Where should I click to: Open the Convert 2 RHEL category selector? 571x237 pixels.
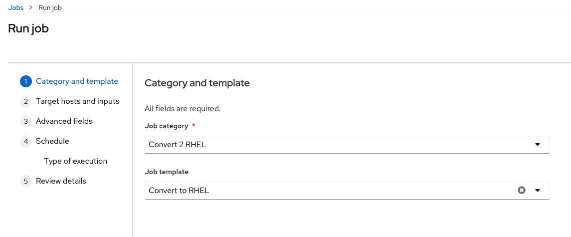[x=347, y=145]
